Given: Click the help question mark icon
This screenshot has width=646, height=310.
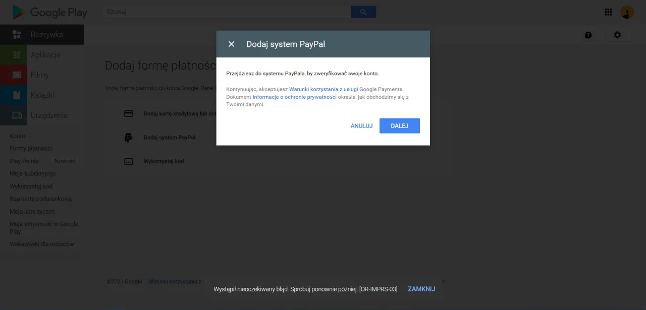Looking at the screenshot, I should (588, 35).
